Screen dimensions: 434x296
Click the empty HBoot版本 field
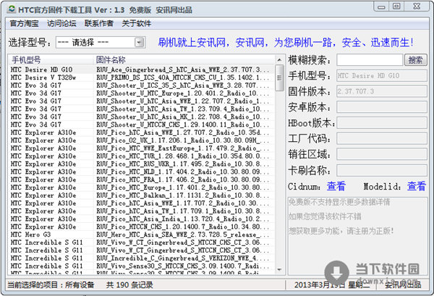382,123
